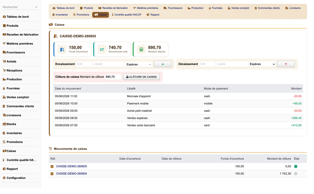Click the Stocks warehouse icon in sidebar

coord(4,124)
